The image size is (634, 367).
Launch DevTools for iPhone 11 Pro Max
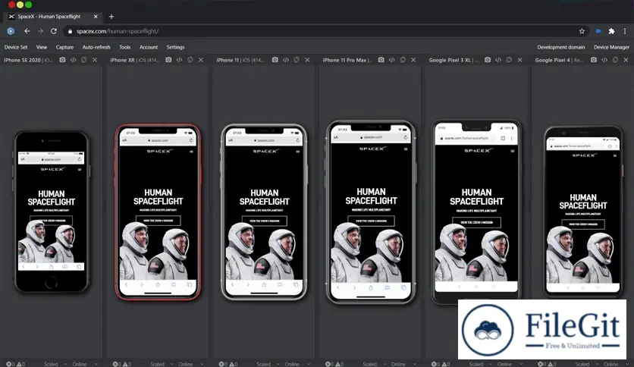pos(392,60)
